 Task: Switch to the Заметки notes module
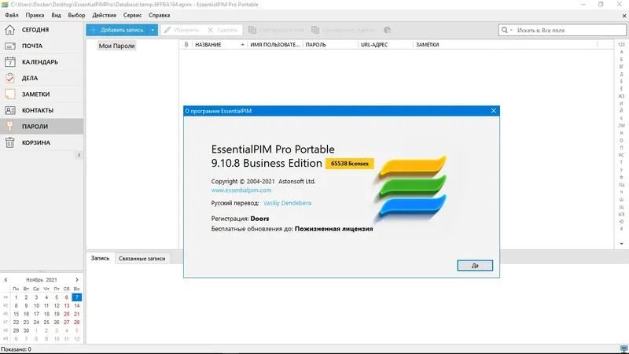(x=42, y=94)
